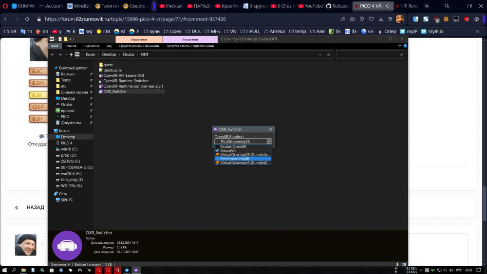Click the НАЗАД pagination link
Viewport: 487px width, 274px height.
click(x=35, y=207)
